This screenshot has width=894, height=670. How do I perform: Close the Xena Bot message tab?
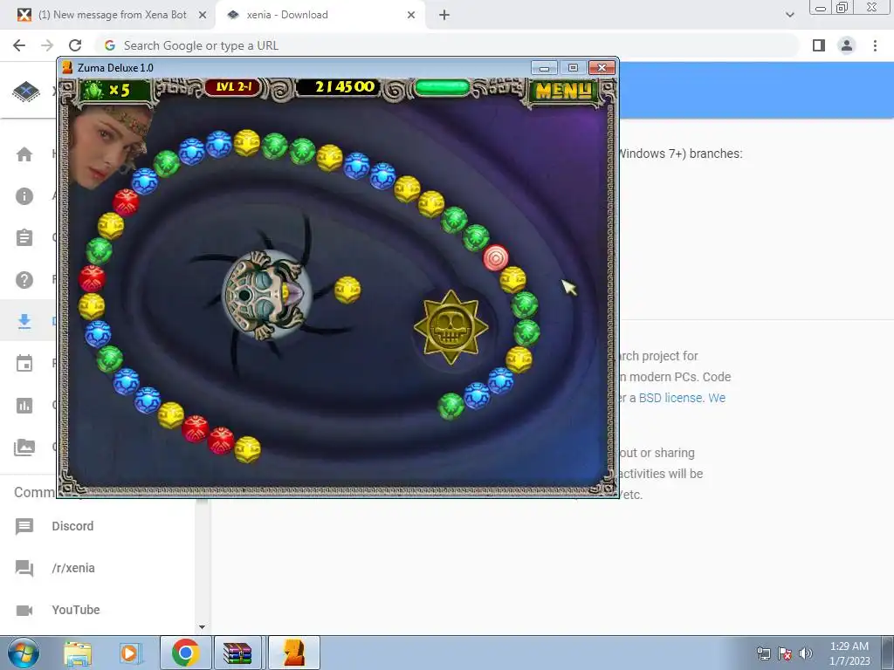pyautogui.click(x=203, y=15)
